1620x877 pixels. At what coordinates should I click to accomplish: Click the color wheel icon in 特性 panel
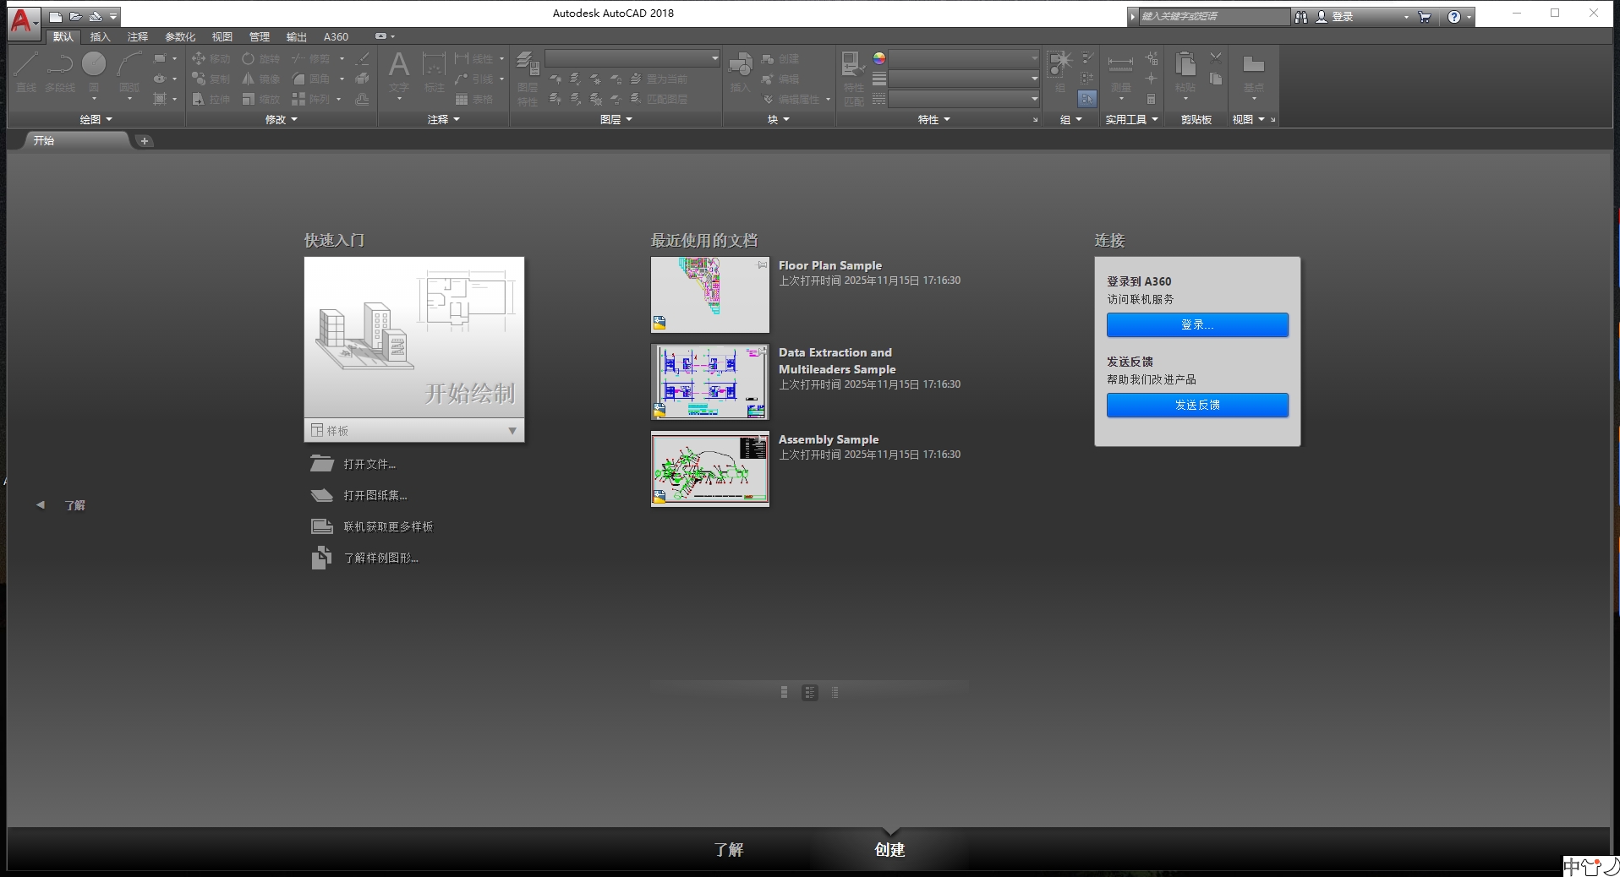click(x=879, y=58)
